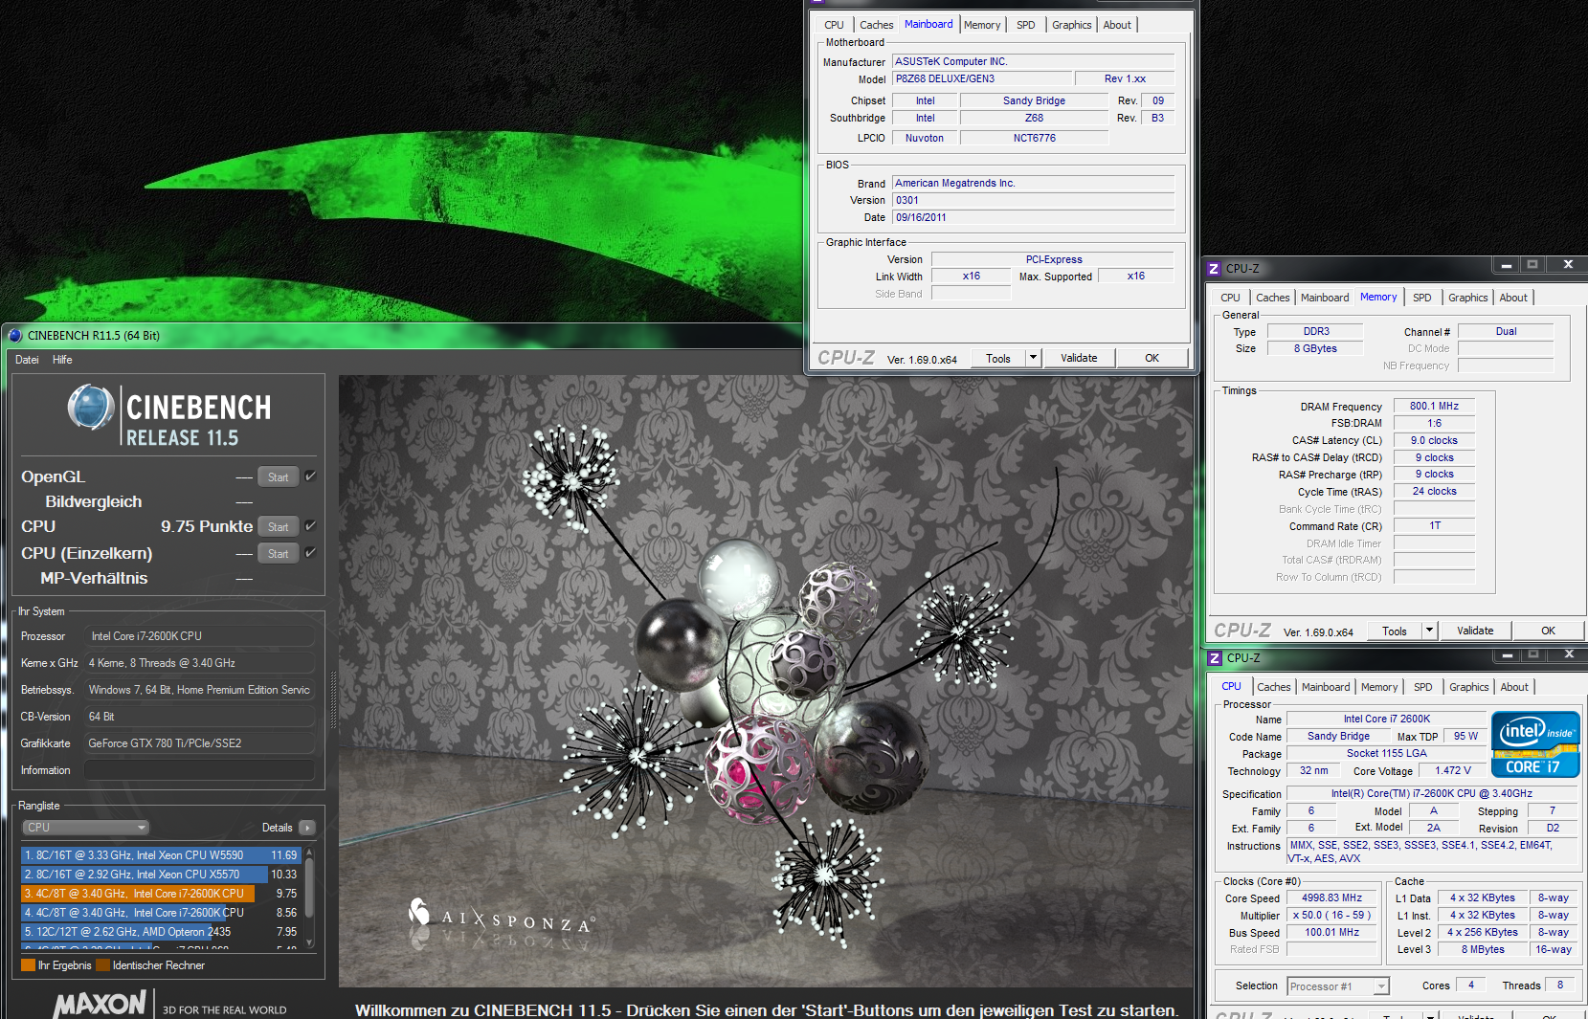
Task: Toggle the CPU (Einzelkern) checkbox
Action: 310,553
